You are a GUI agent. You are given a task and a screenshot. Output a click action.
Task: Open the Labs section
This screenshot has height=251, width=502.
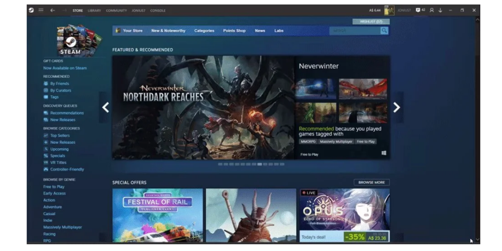click(x=279, y=31)
